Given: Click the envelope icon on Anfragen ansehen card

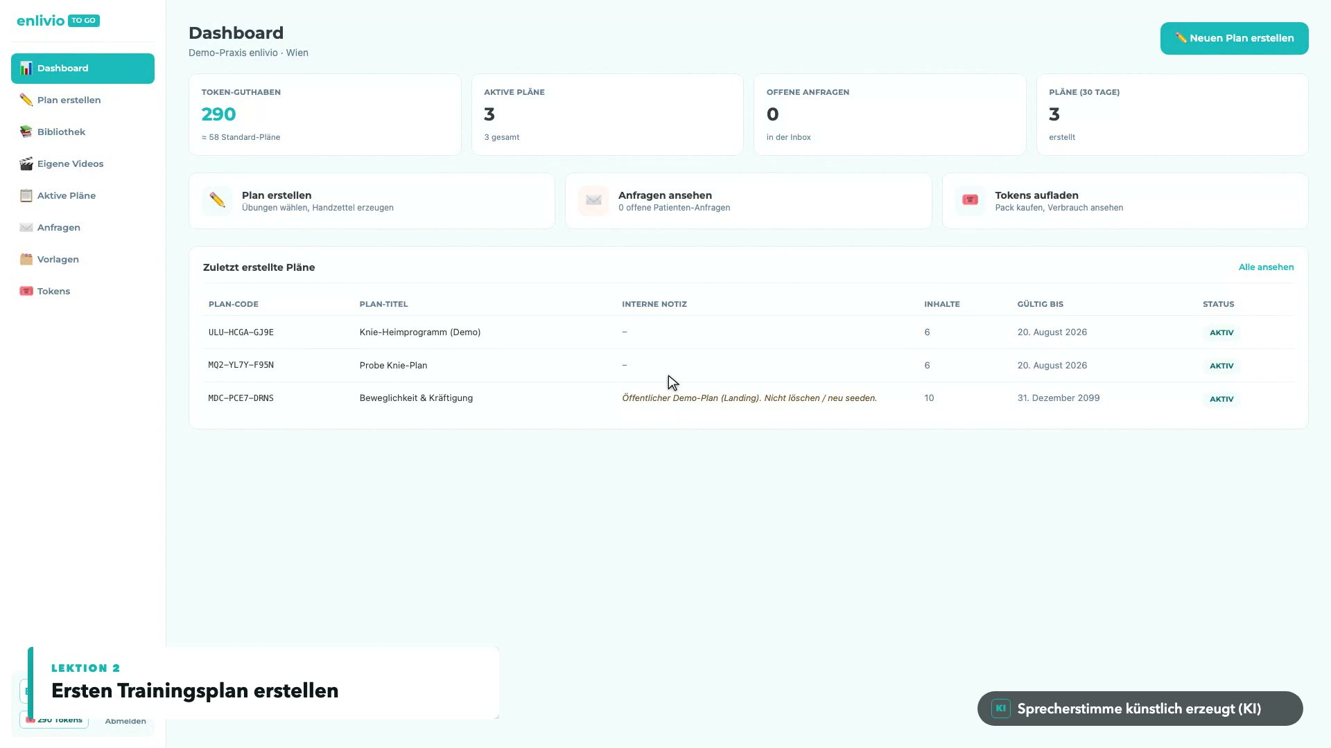Looking at the screenshot, I should (593, 201).
